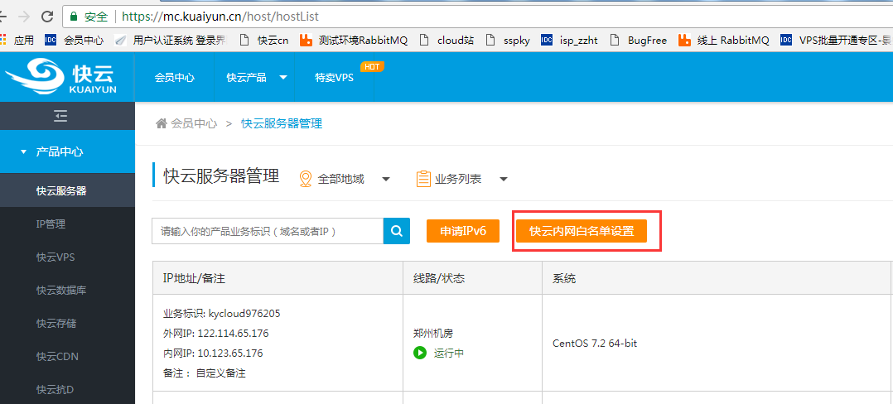Screen dimensions: 893x404
Task: Open the 快云产品 dropdown menu
Action: point(256,77)
